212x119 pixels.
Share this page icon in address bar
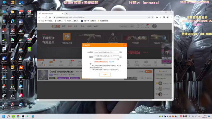pyautogui.click(x=149, y=17)
